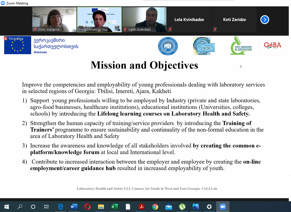Open Windows Settings gear in taskbar
The width and height of the screenshot is (291, 212).
click(209, 207)
